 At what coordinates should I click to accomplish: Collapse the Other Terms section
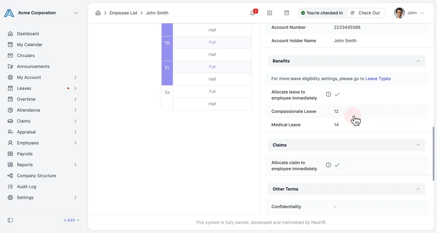point(347,189)
